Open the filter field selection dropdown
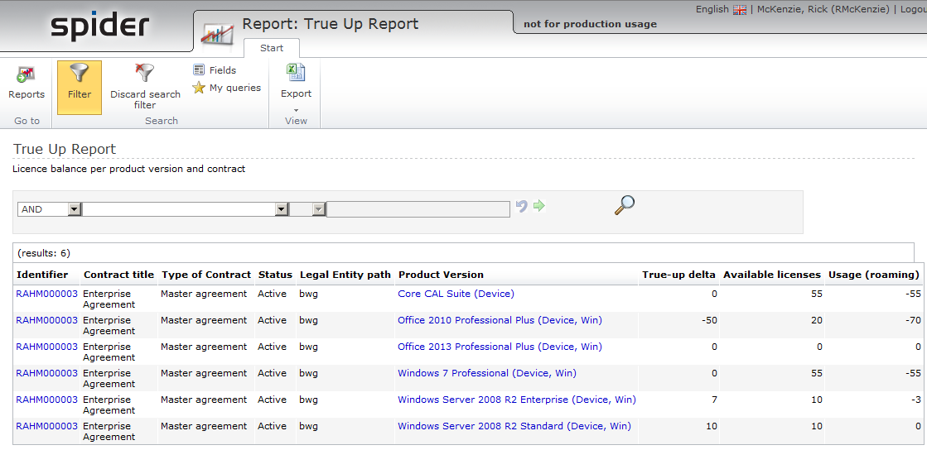This screenshot has width=927, height=450. coord(282,210)
